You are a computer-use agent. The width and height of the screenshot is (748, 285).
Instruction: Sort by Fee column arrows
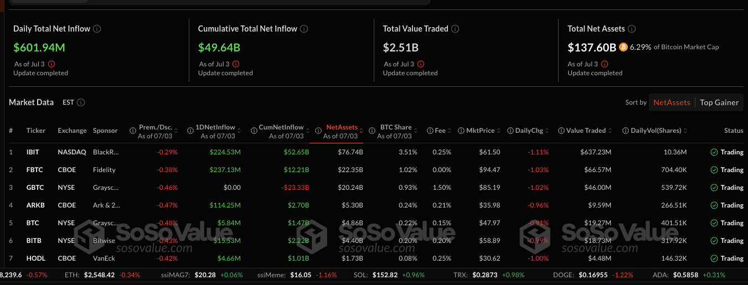450,131
